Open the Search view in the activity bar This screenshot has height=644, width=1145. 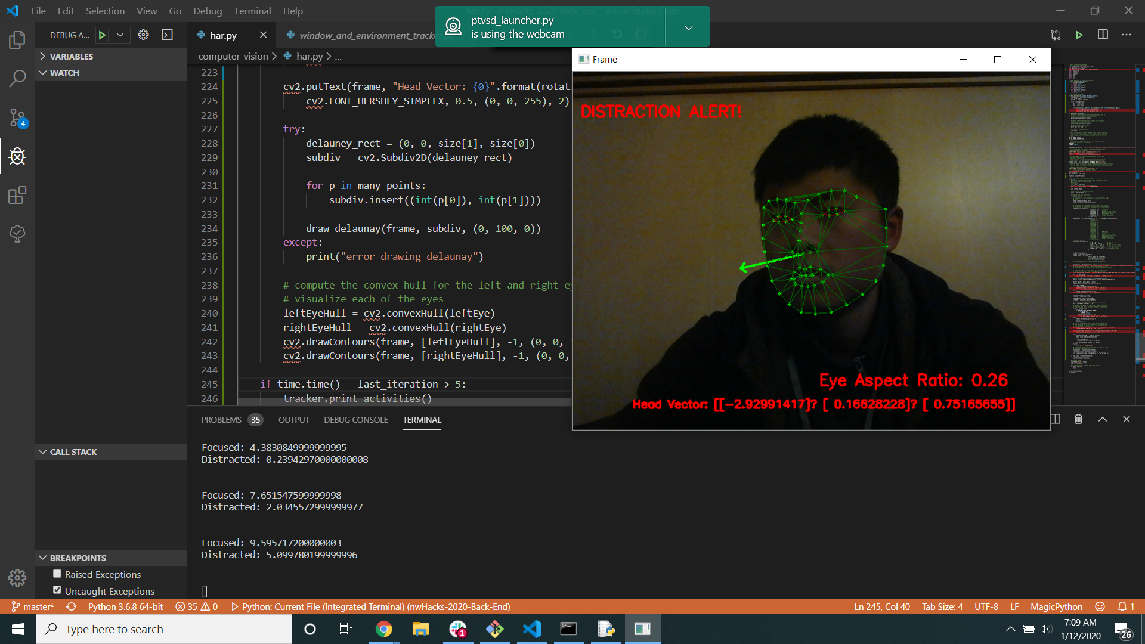pyautogui.click(x=17, y=78)
